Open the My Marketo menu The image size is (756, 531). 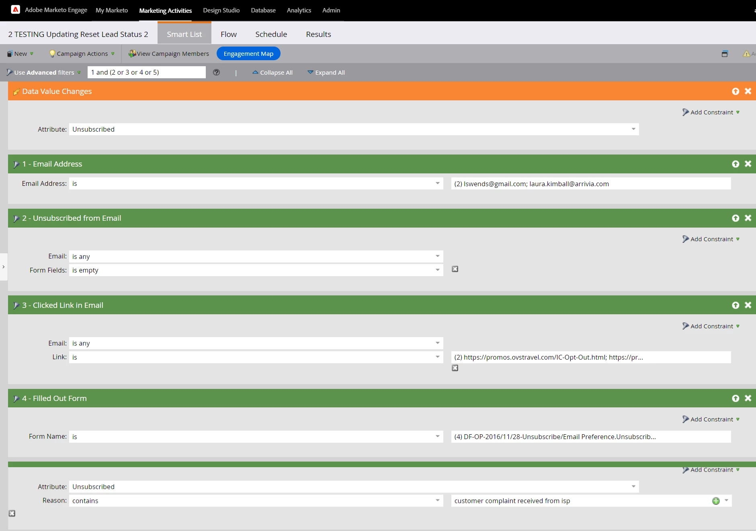coord(112,10)
